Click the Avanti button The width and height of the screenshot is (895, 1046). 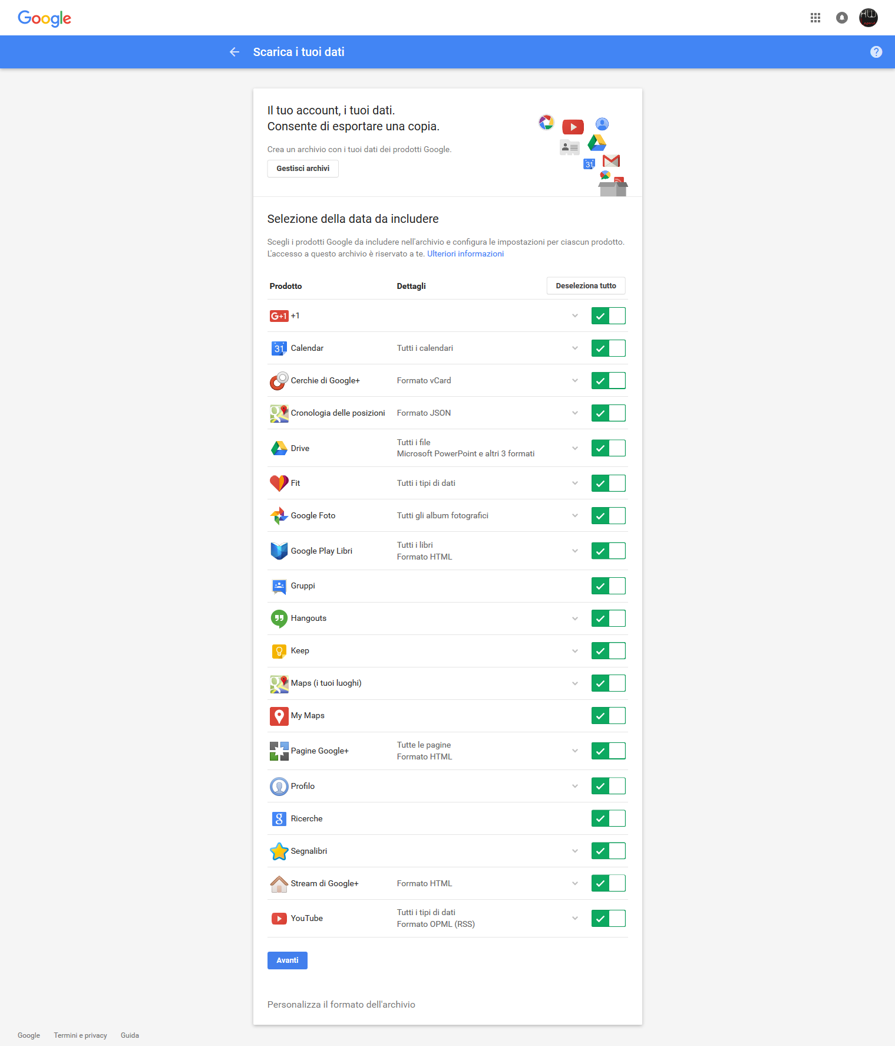pyautogui.click(x=288, y=961)
